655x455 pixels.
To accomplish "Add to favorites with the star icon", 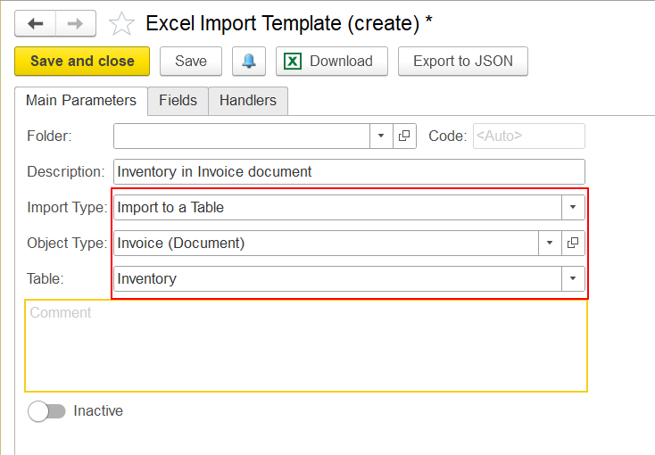I will (121, 24).
